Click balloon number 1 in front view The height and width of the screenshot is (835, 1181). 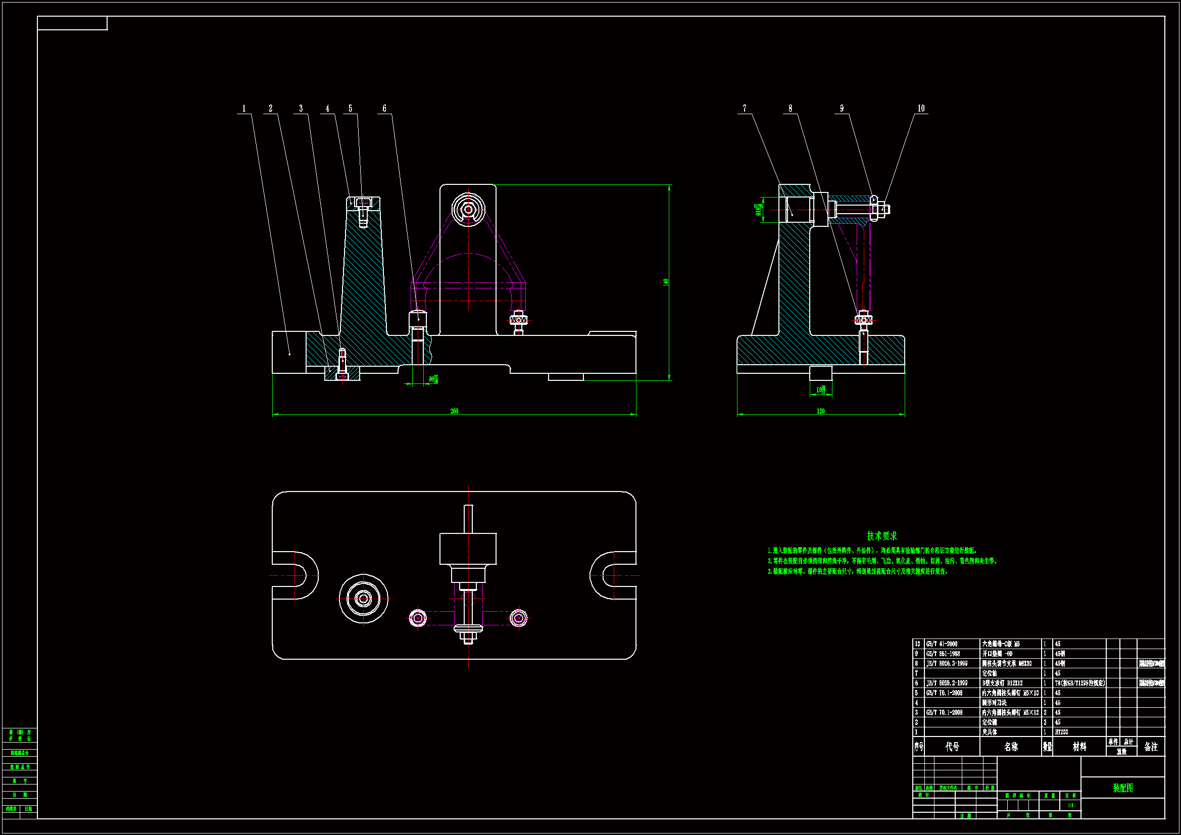click(244, 109)
